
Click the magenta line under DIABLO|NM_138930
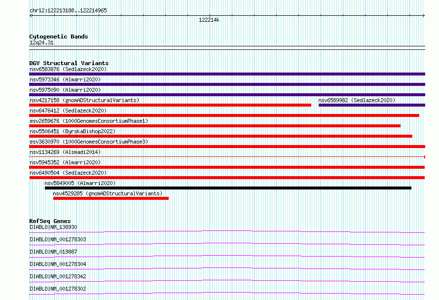(x=227, y=231)
